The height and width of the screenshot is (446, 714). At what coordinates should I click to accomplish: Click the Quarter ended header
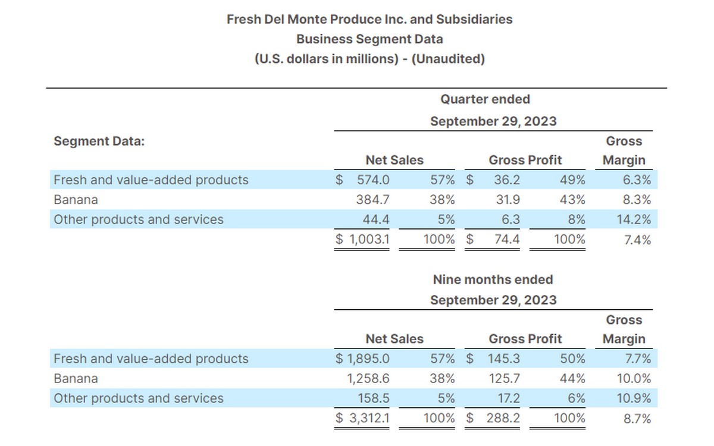click(485, 99)
